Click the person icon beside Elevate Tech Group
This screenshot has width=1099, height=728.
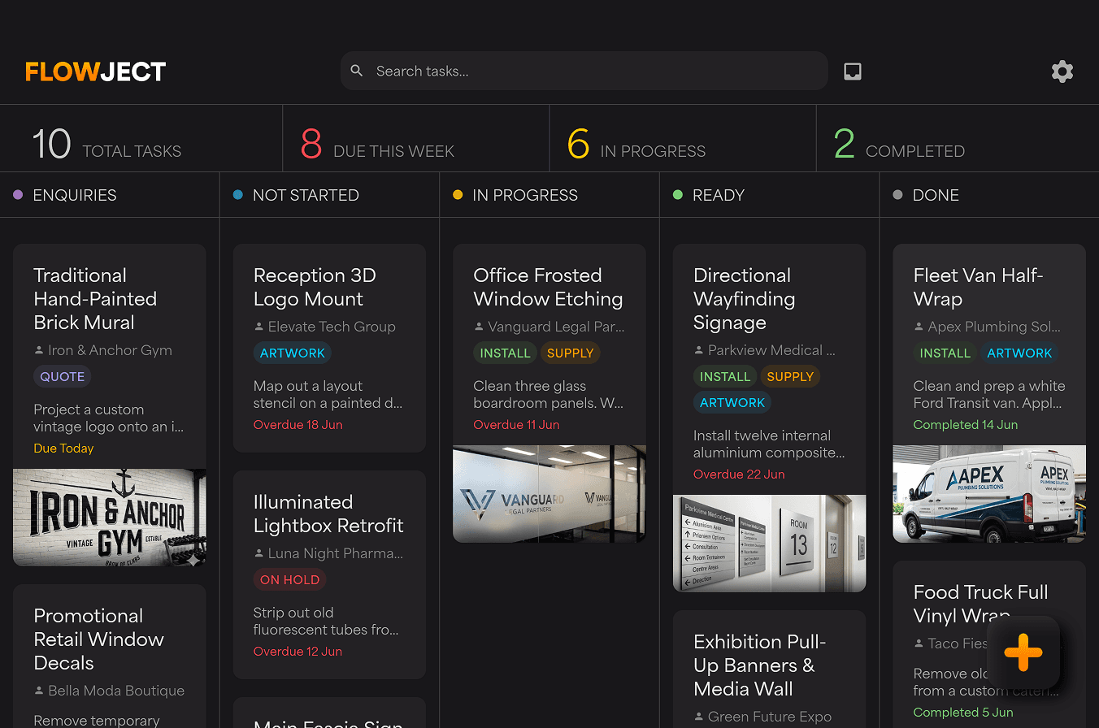tap(259, 327)
